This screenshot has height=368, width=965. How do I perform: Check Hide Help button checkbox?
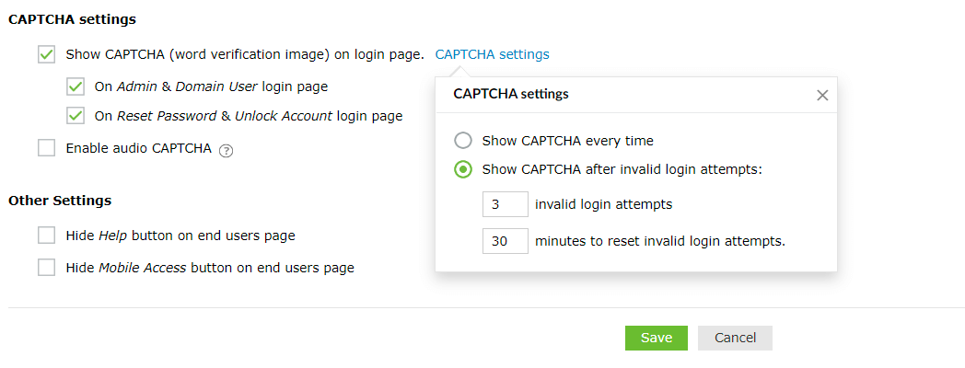(x=47, y=236)
